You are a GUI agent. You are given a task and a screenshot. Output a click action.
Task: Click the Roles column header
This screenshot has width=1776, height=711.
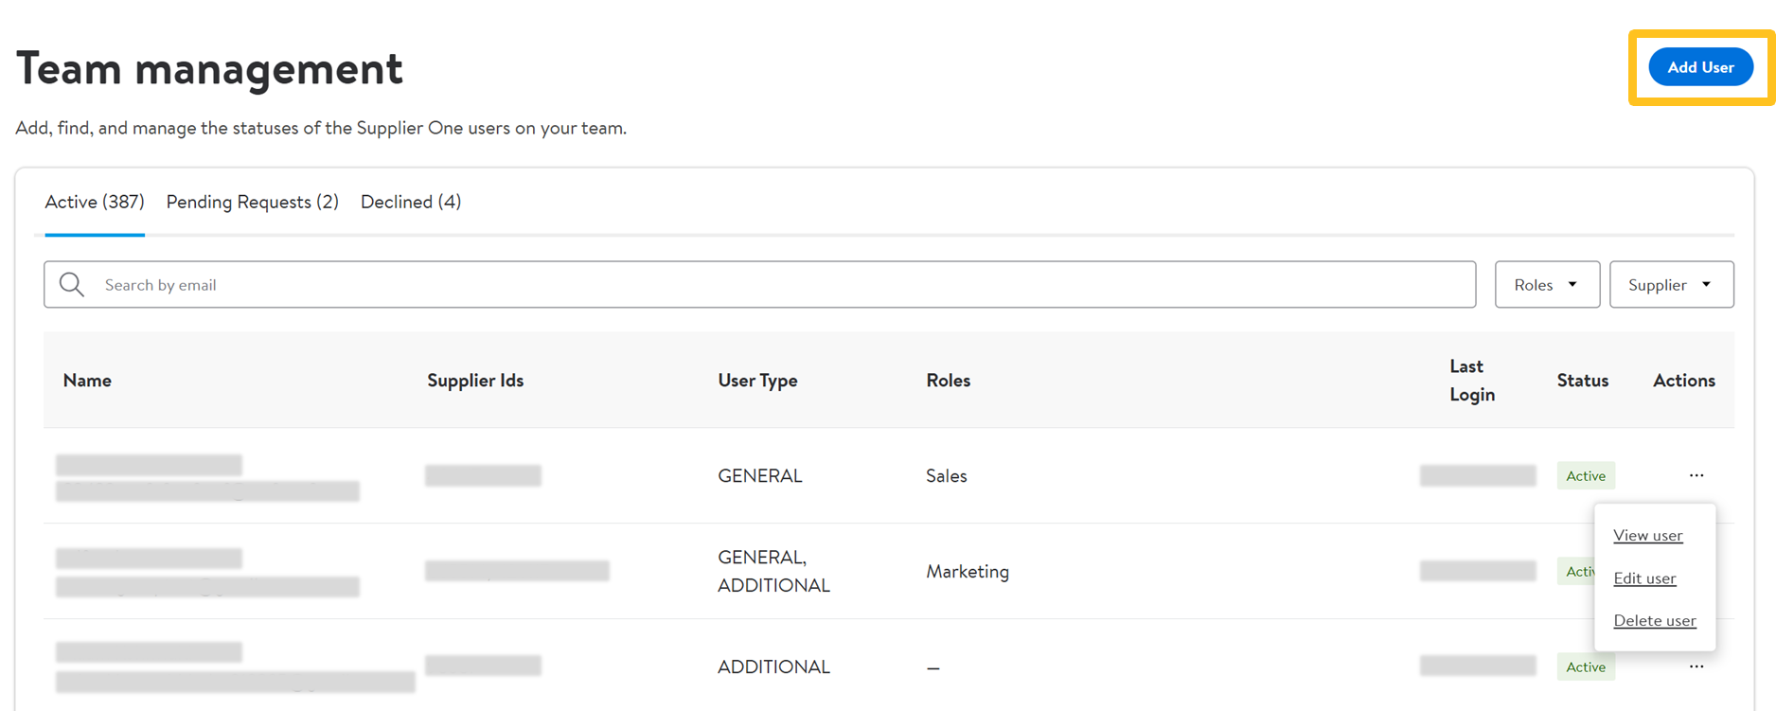(948, 380)
